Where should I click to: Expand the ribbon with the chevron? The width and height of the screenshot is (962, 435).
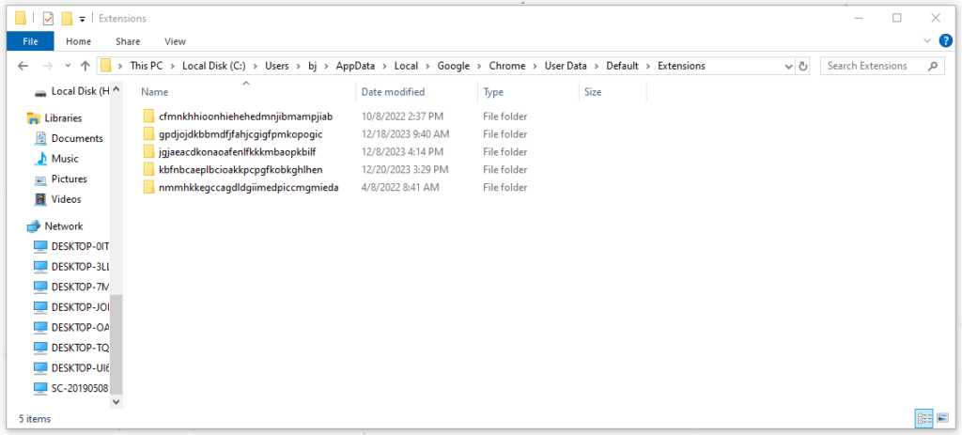pos(927,41)
